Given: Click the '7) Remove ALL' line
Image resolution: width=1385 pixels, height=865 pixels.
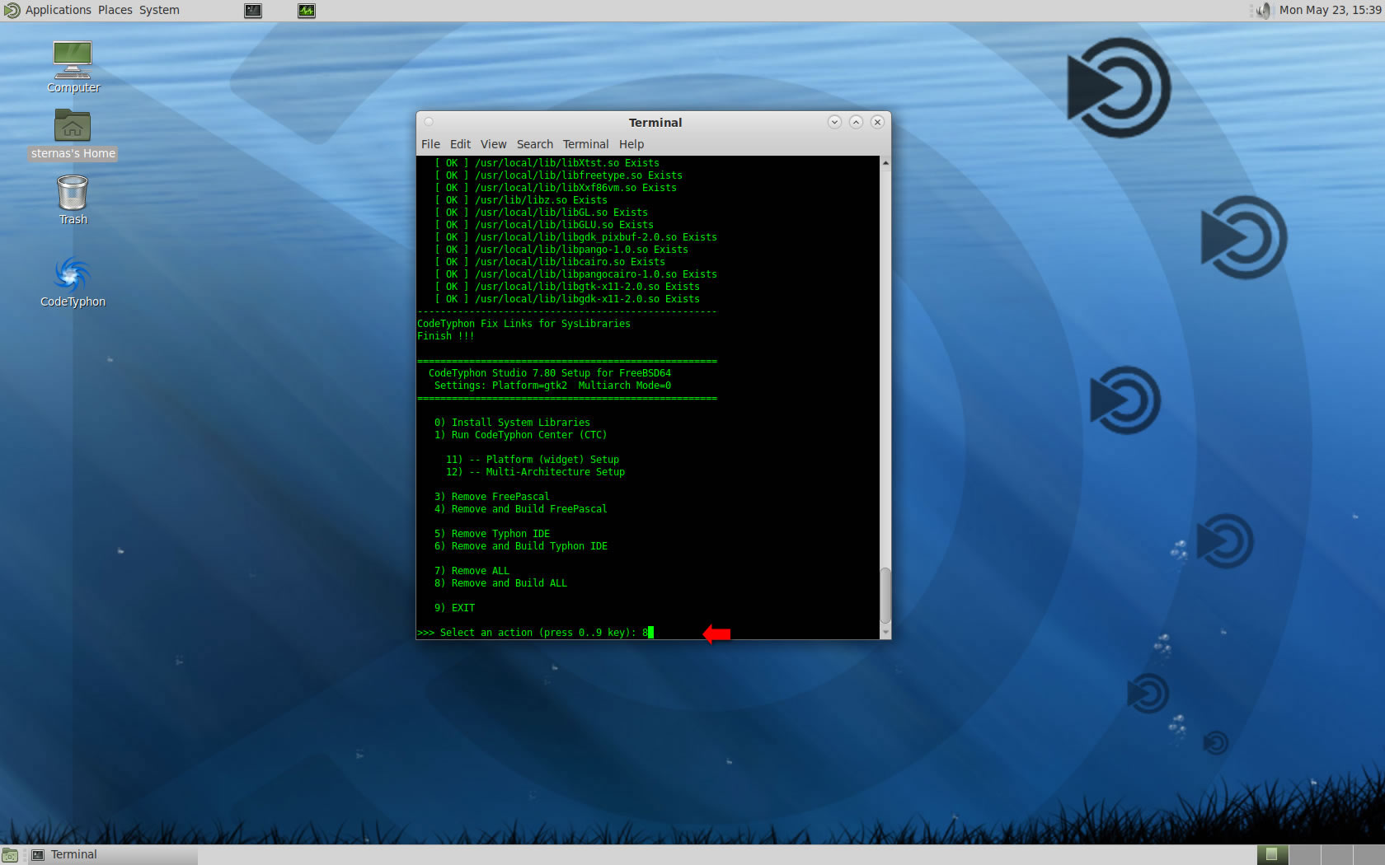Looking at the screenshot, I should tap(472, 571).
